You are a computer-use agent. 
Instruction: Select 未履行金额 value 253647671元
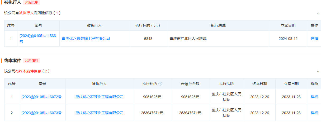tap(190, 113)
